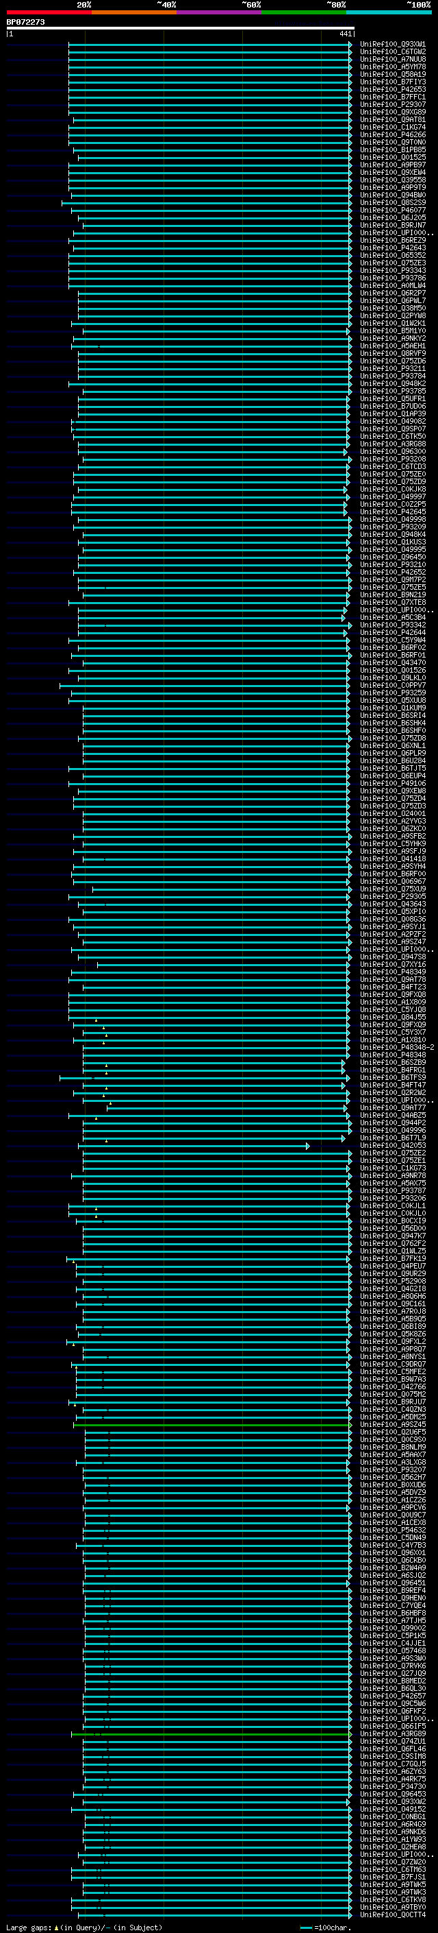Click the green A3RG89 alignment bar
The width and height of the screenshot is (438, 1933).
[x=212, y=1734]
